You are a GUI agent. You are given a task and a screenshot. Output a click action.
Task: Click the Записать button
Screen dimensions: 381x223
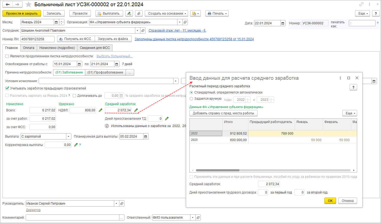54,14
